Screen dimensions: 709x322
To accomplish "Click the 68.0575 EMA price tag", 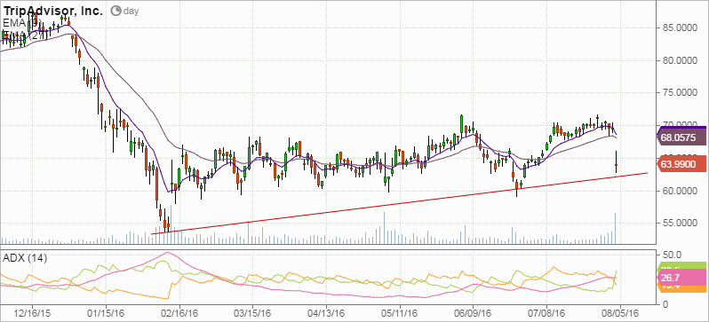I will pyautogui.click(x=681, y=137).
